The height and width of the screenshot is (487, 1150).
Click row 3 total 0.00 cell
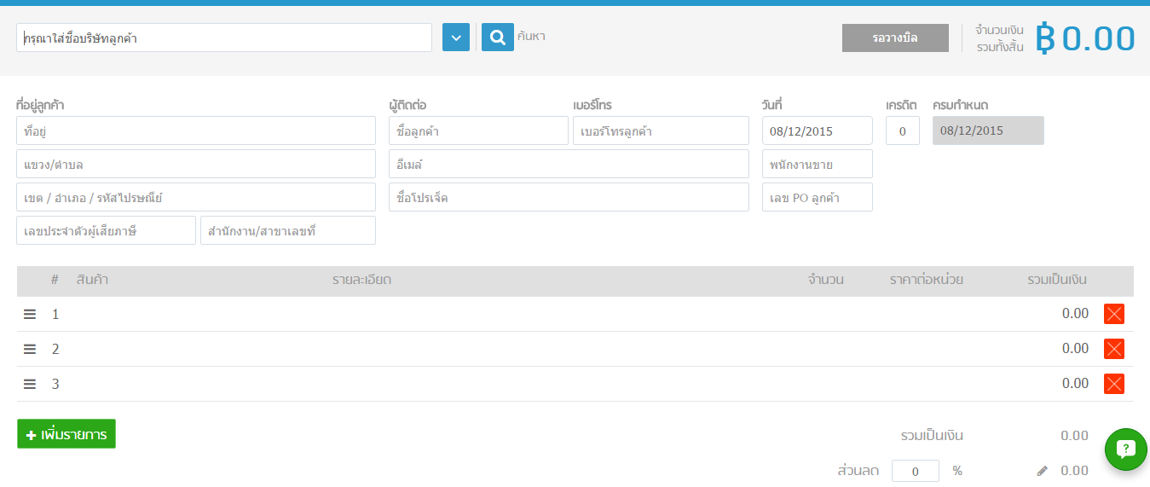pos(1075,384)
